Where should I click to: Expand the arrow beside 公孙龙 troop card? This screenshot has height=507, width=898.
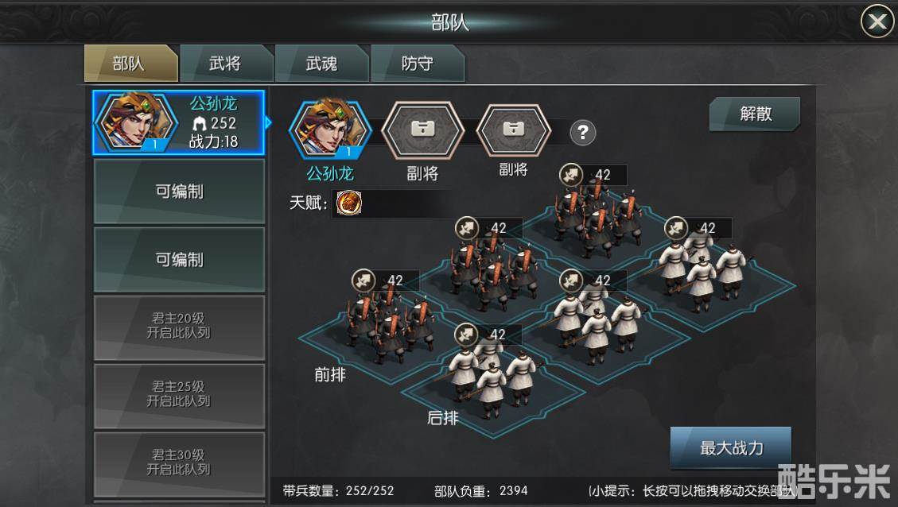coord(268,122)
